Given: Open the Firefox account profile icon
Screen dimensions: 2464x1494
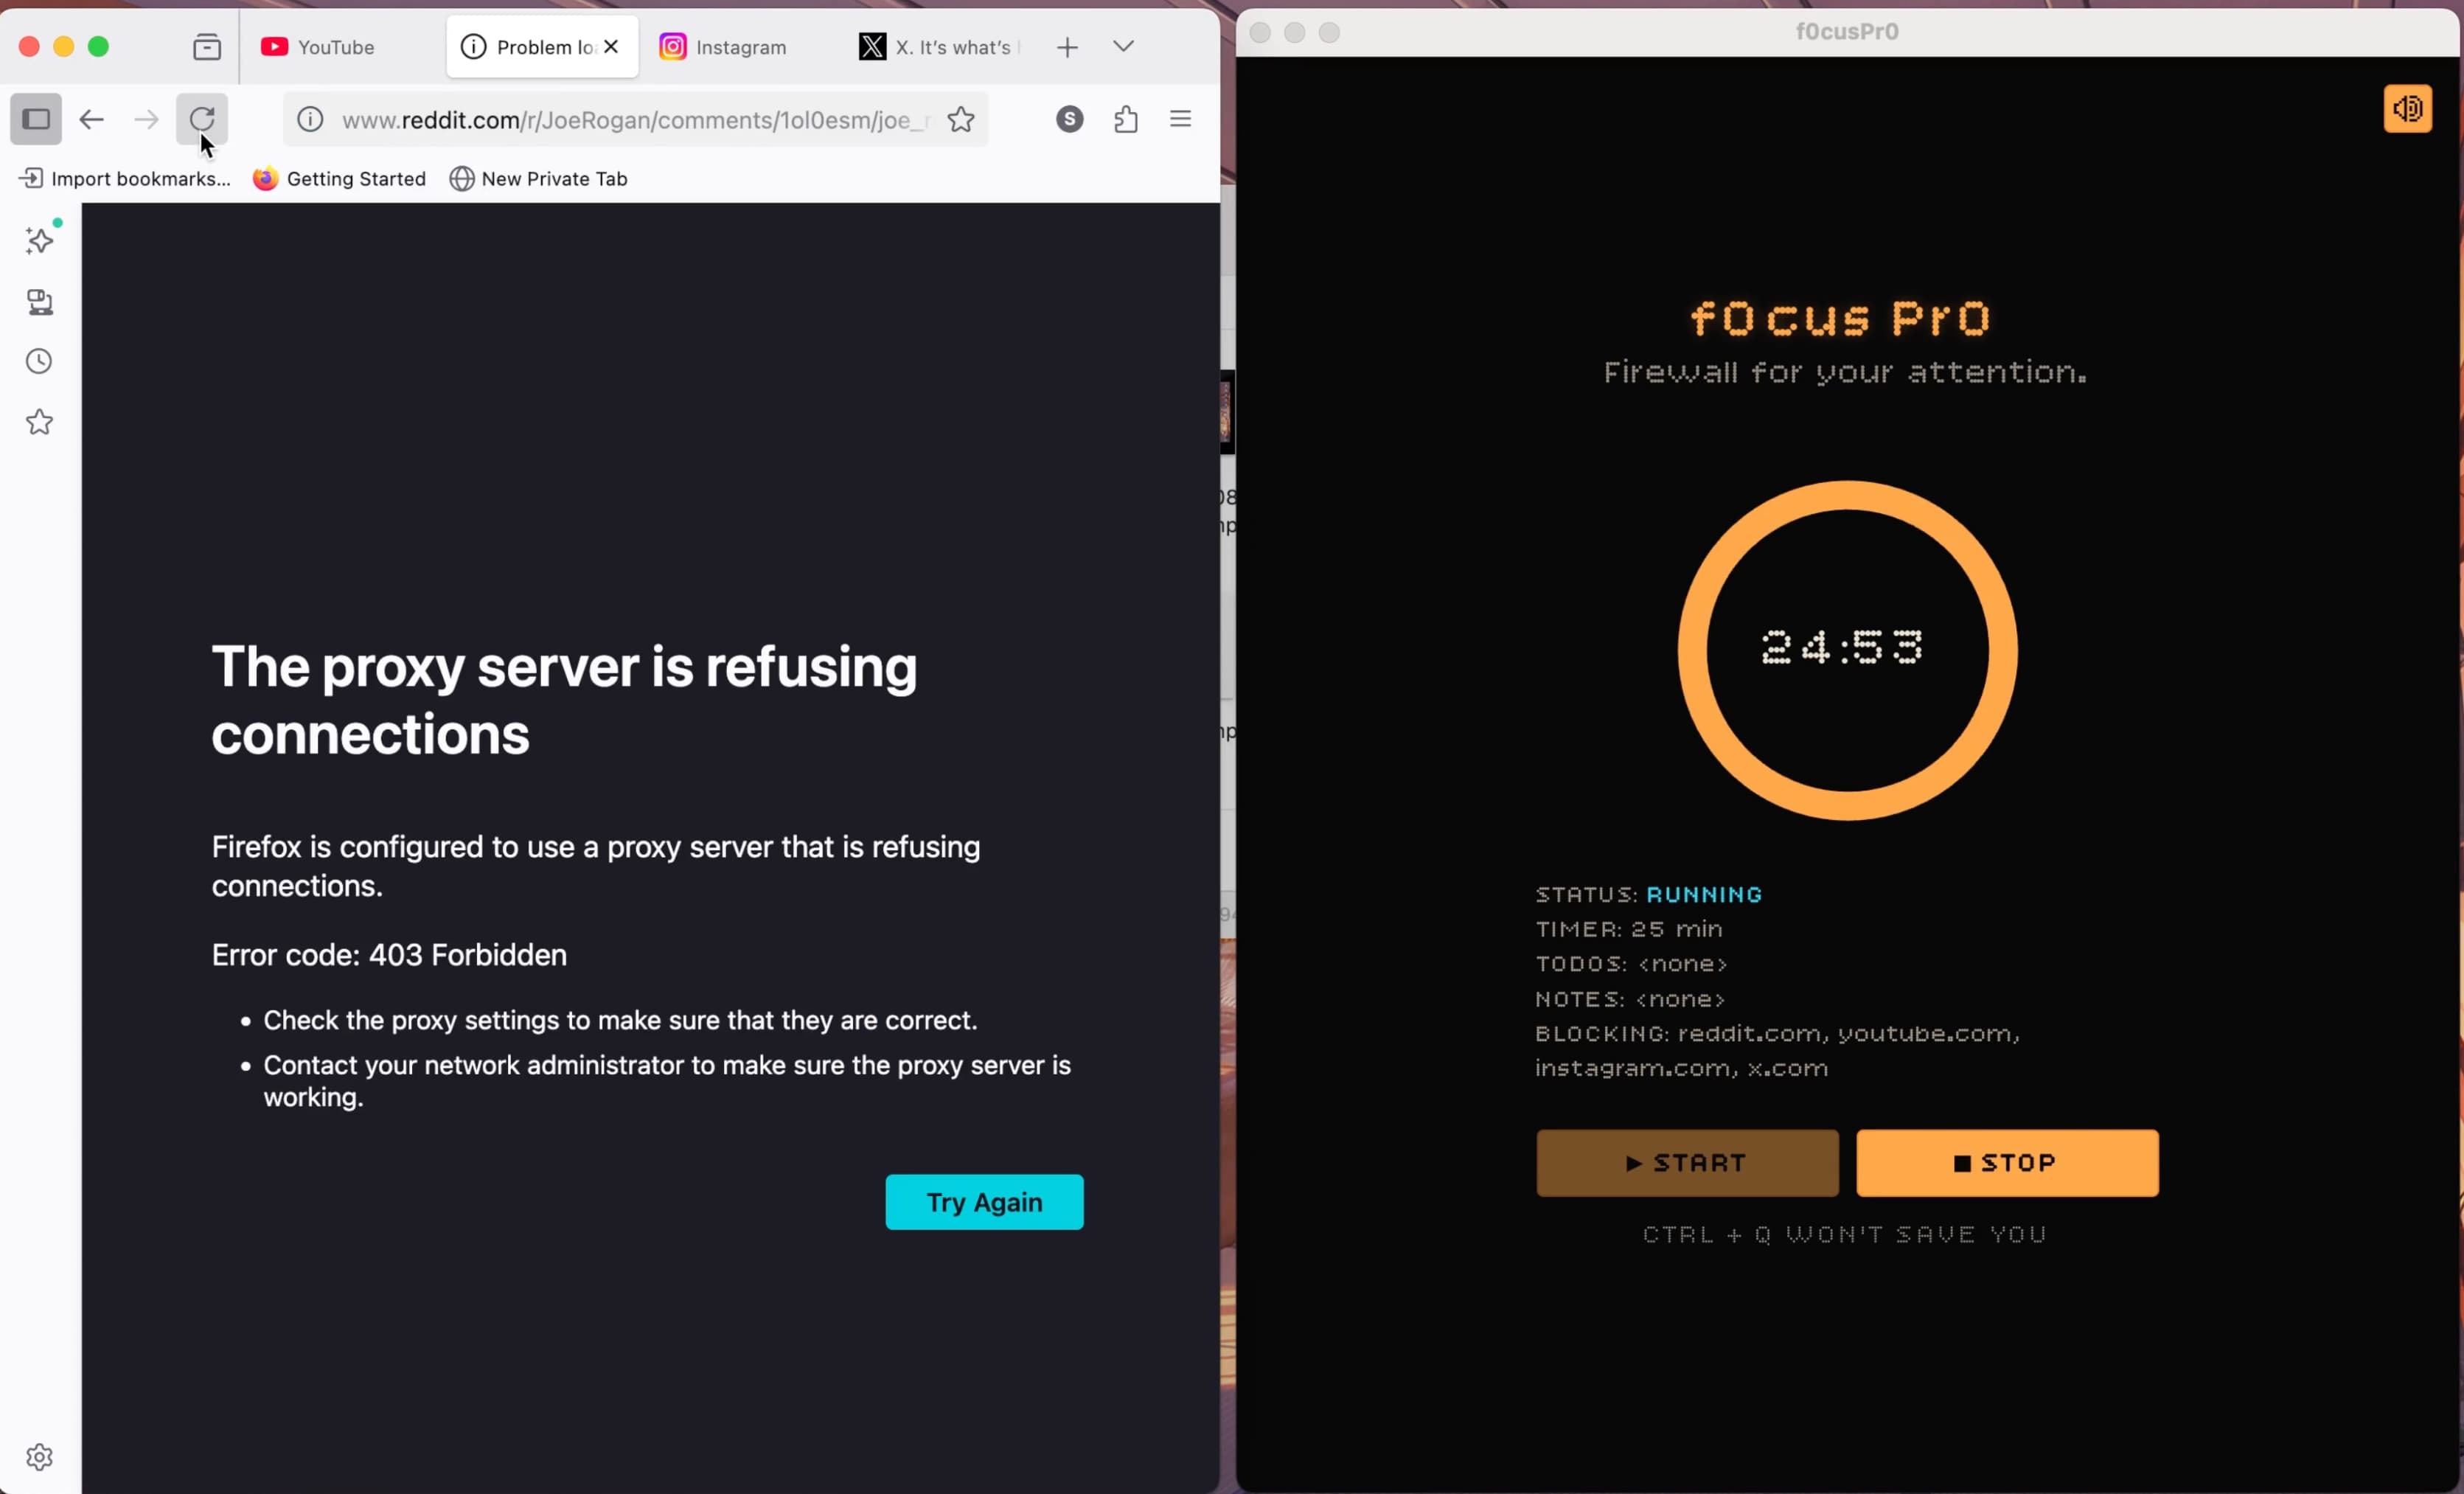Looking at the screenshot, I should click(x=1068, y=119).
